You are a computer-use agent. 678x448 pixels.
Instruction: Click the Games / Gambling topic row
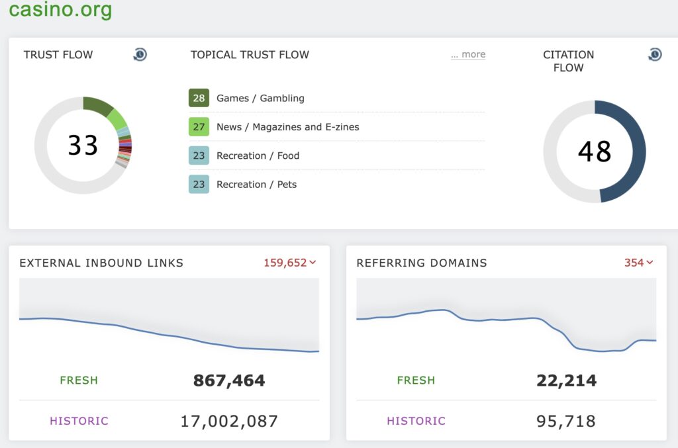point(260,98)
